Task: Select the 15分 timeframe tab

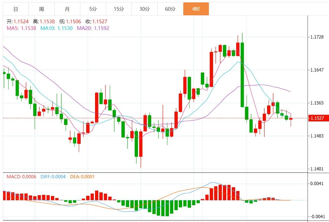Action: point(119,9)
